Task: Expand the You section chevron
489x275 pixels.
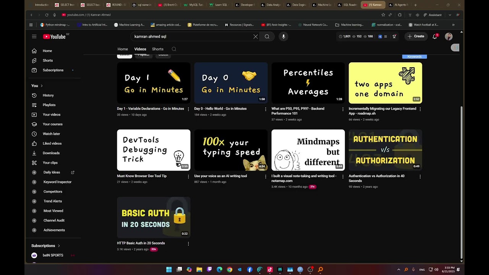Action: (x=42, y=86)
